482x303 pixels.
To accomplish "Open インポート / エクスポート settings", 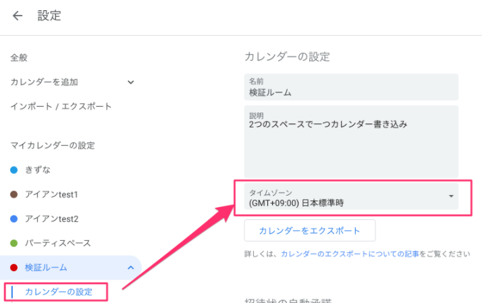I will pos(61,107).
